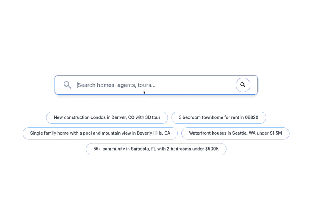This screenshot has width=312, height=215.
Task: Click the leading magnifying glass in search bar
Action: click(67, 85)
